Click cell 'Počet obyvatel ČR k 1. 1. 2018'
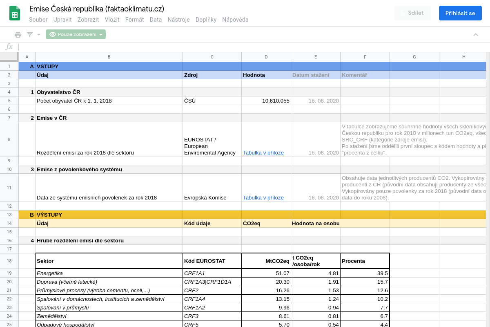490x327 pixels. [x=109, y=101]
